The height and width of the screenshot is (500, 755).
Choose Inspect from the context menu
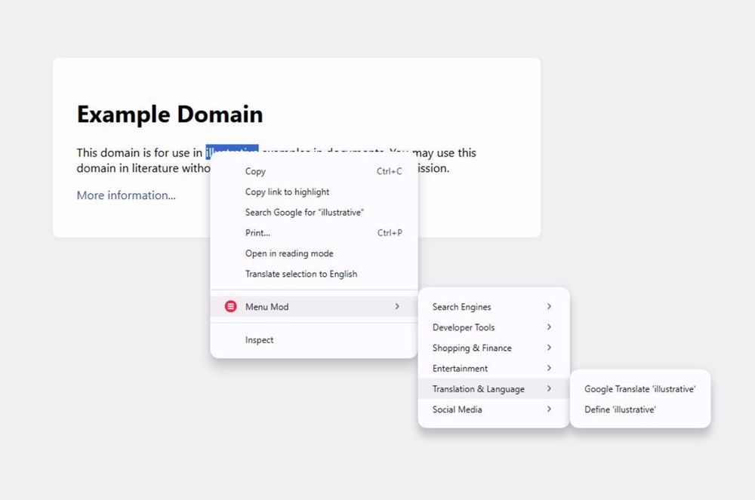coord(313,340)
